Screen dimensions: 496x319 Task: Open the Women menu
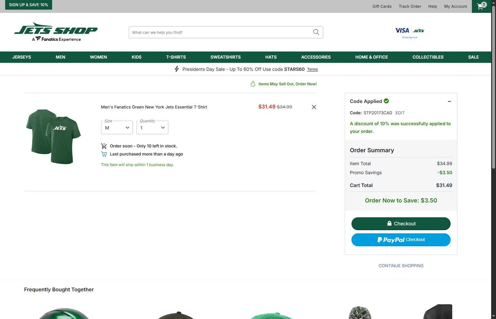tap(98, 57)
